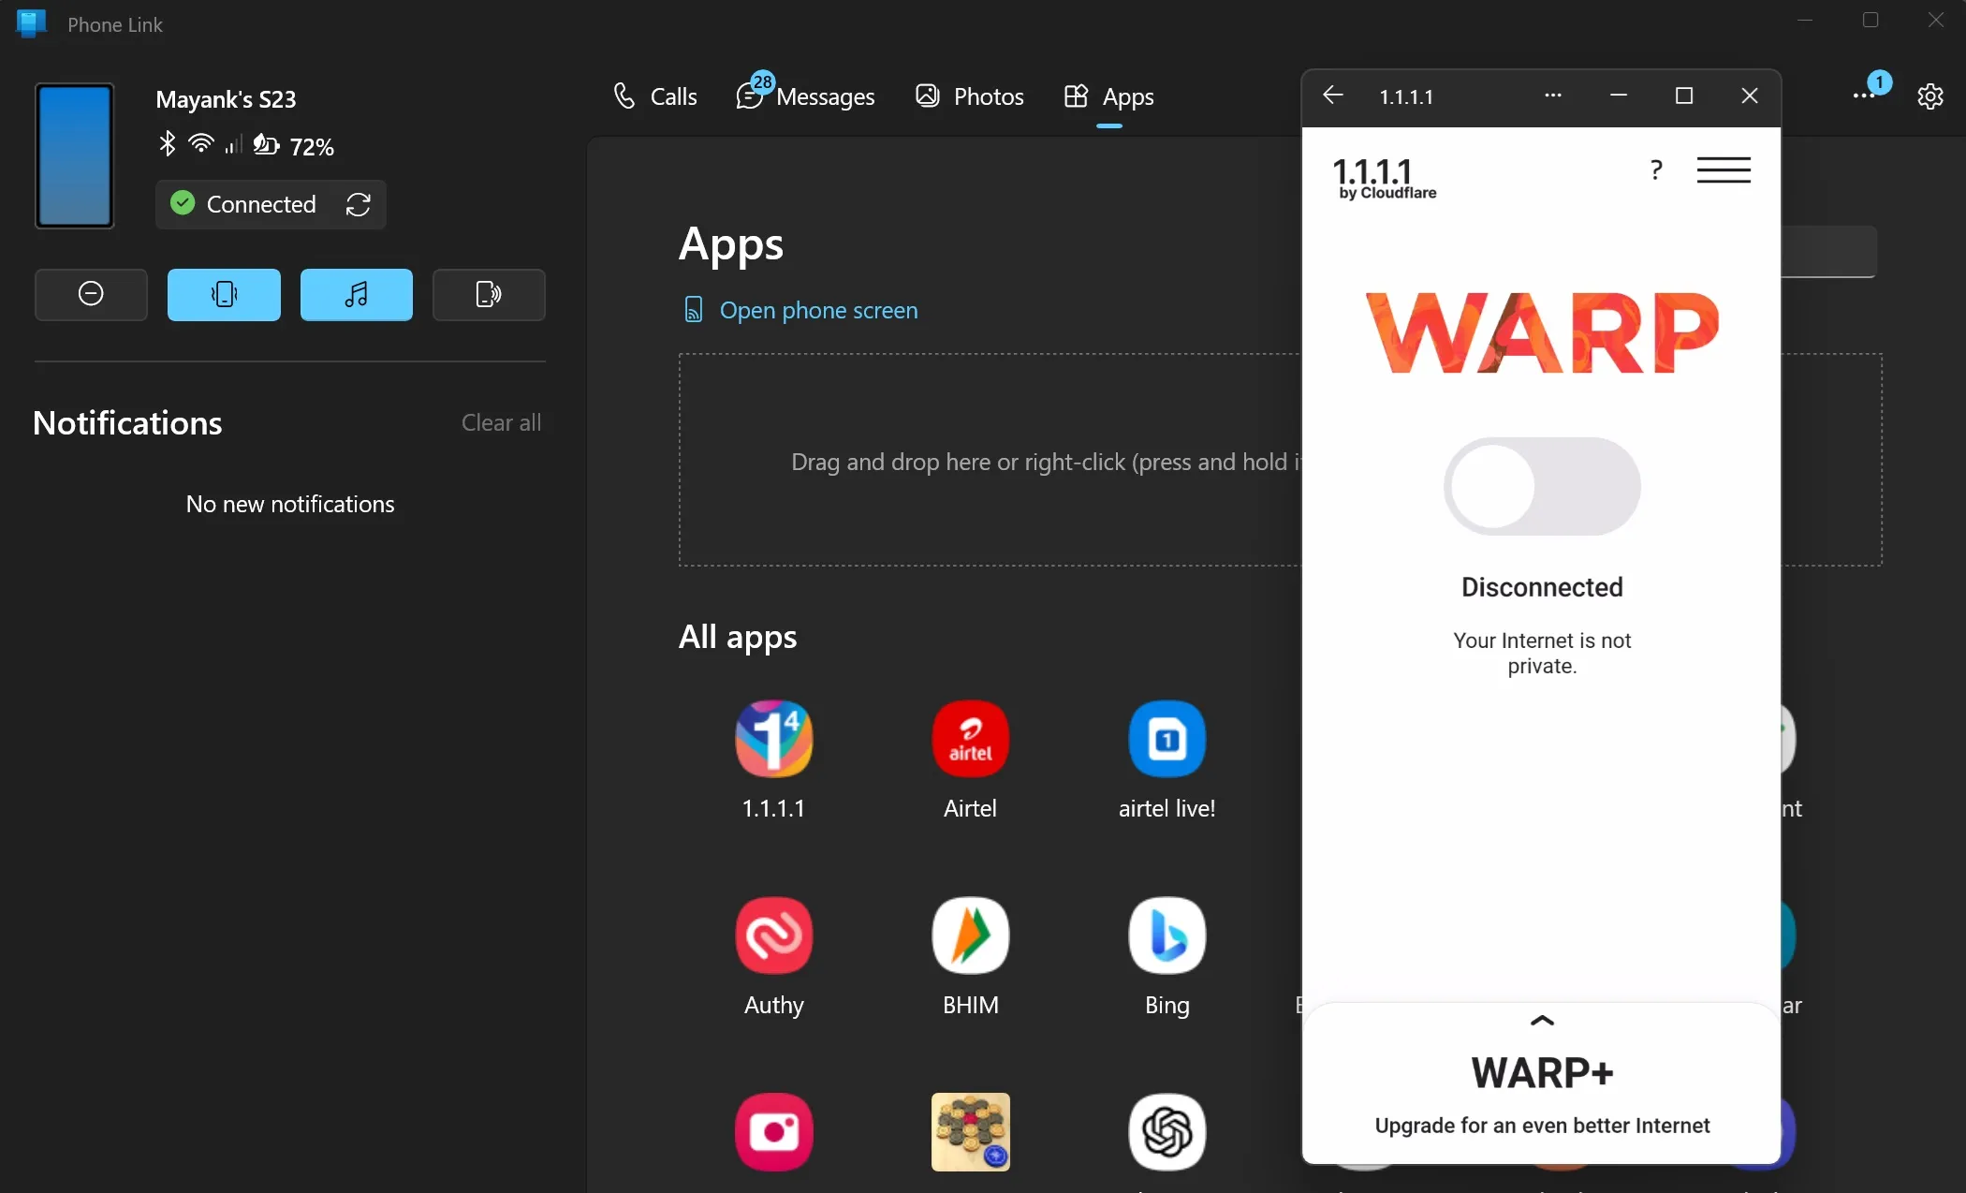Viewport: 1966px width, 1193px height.
Task: Toggle phone screen mirroring mode
Action: click(x=223, y=294)
